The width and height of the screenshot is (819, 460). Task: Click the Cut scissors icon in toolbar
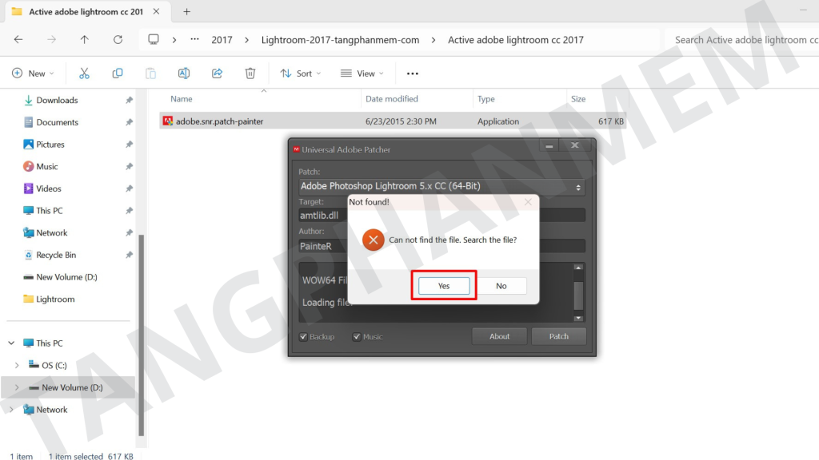pyautogui.click(x=84, y=73)
